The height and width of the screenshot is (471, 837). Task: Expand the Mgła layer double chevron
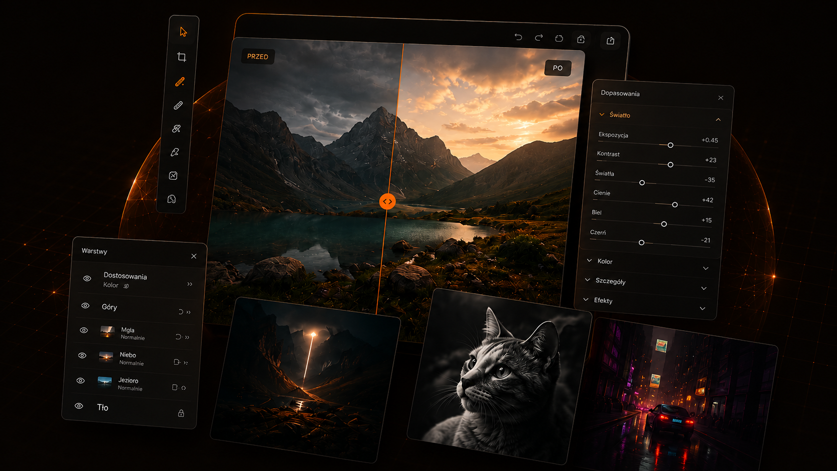[187, 337]
